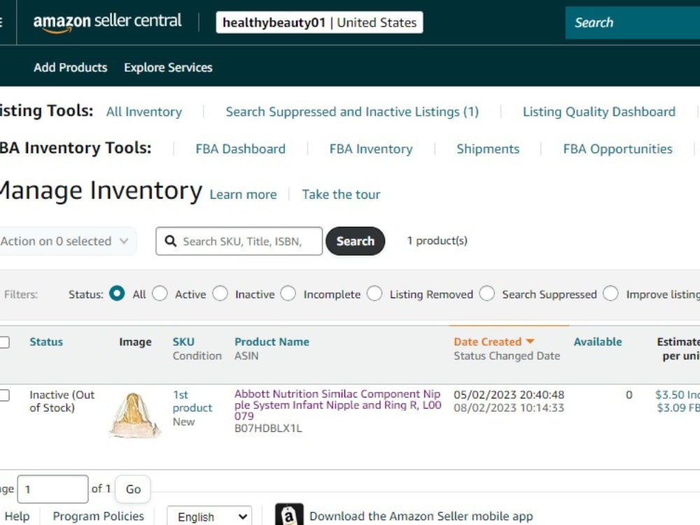Click the Inactive (Out of Stock) status text
This screenshot has height=525, width=700.
point(62,401)
